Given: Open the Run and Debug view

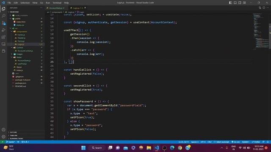Looking at the screenshot, I should (3, 30).
